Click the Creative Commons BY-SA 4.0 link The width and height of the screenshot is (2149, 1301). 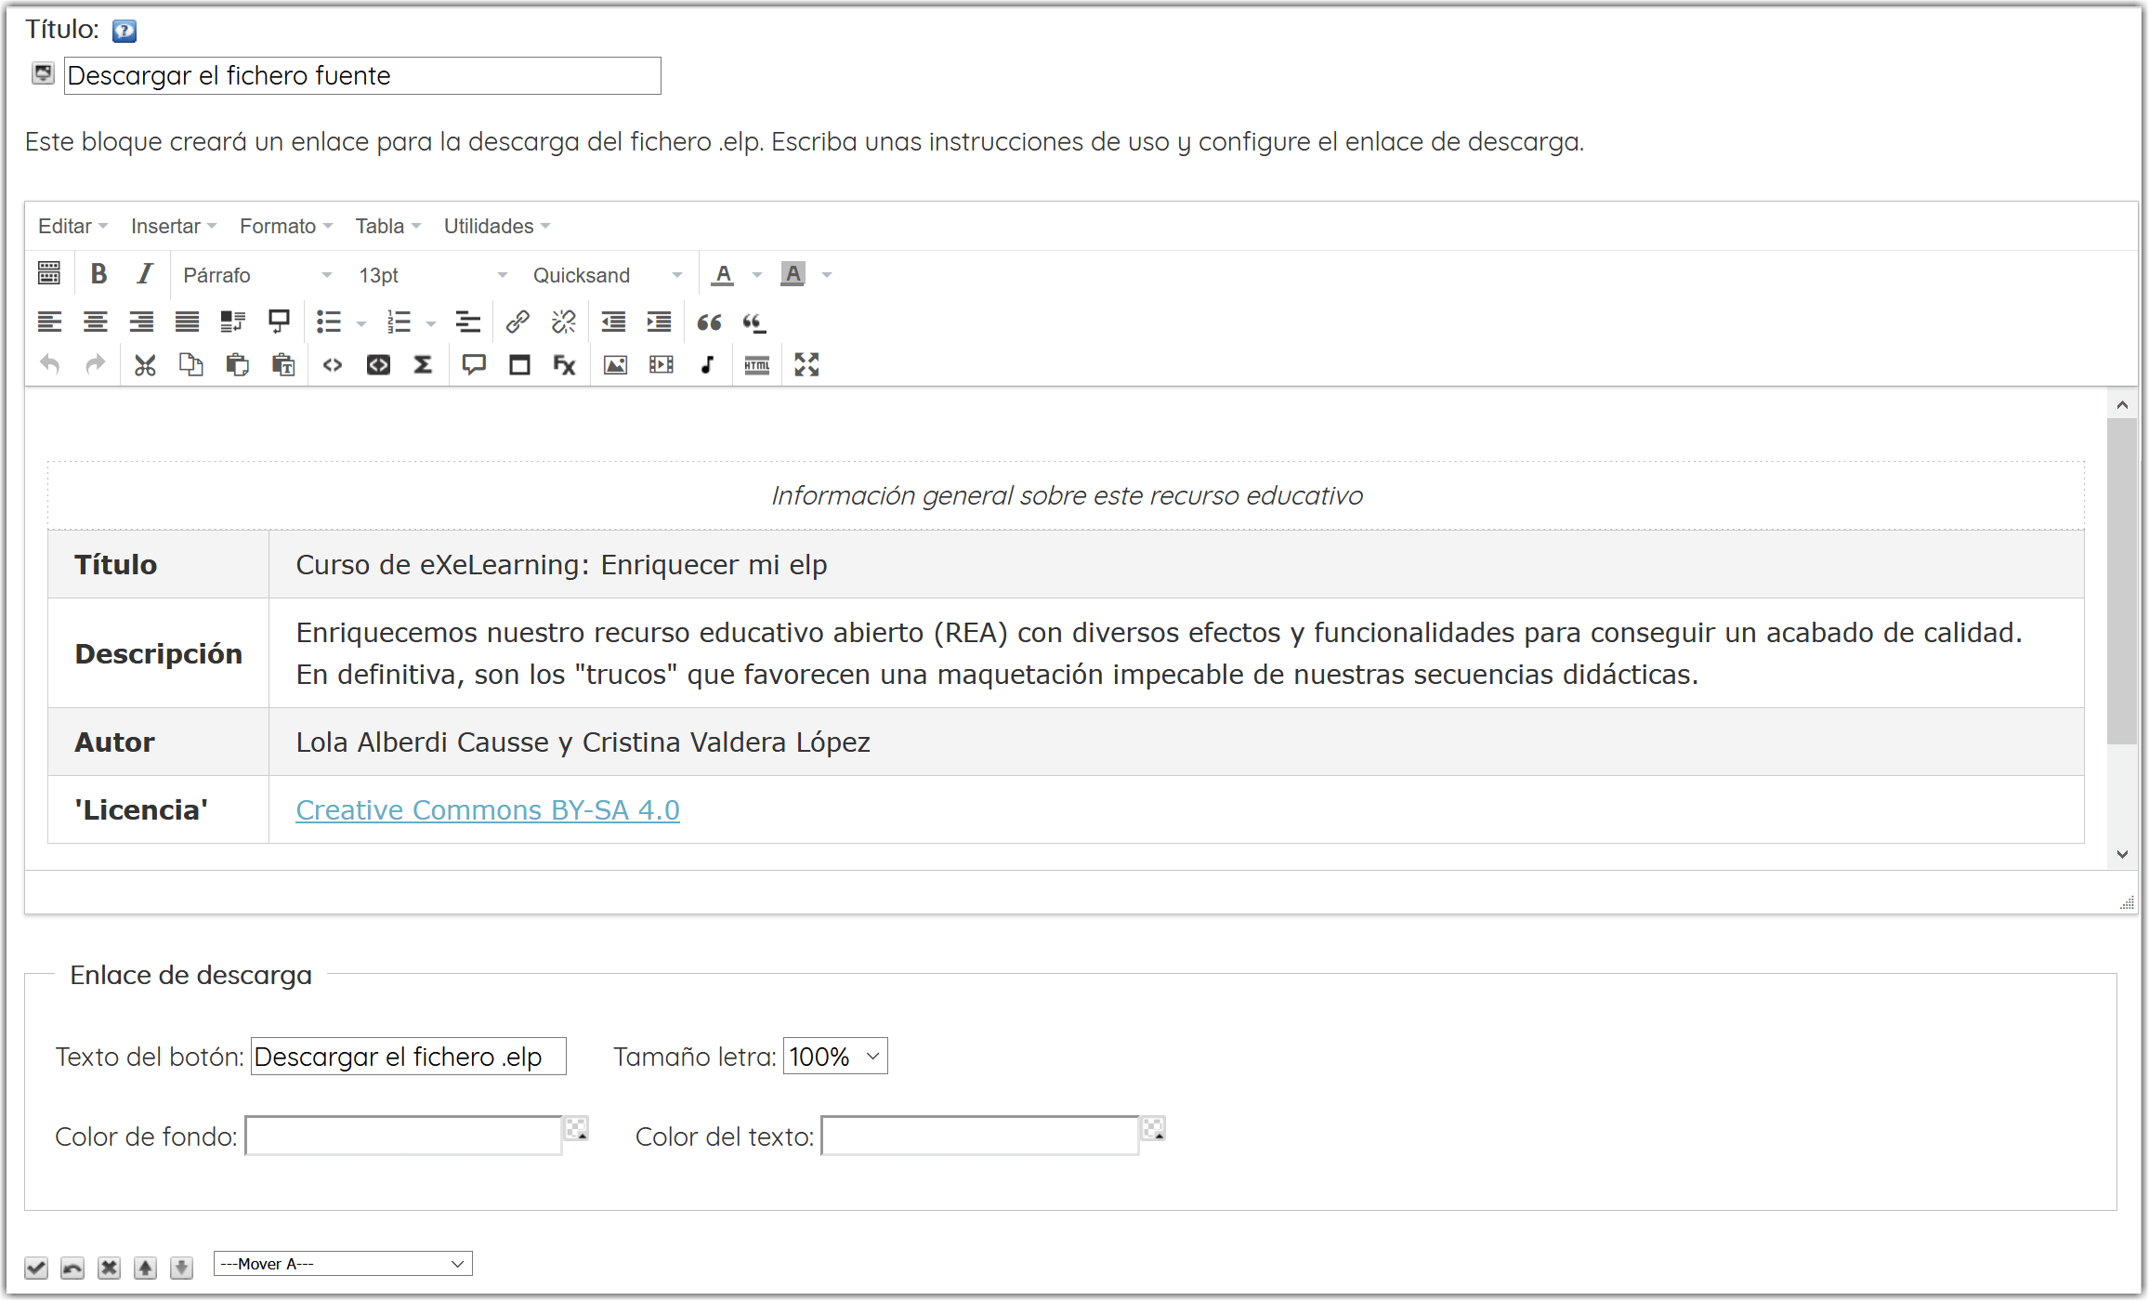tap(488, 810)
